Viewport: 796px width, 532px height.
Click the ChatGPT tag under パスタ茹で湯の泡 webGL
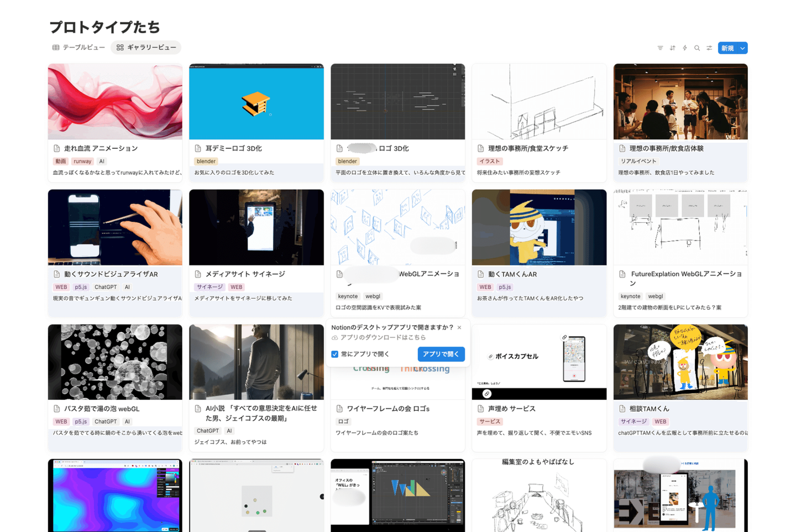tap(106, 421)
